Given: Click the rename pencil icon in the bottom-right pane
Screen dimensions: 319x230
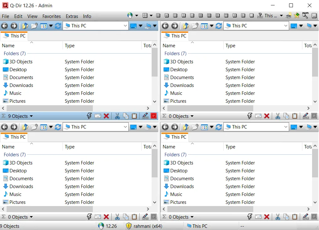Looking at the screenshot, I should (x=306, y=217).
